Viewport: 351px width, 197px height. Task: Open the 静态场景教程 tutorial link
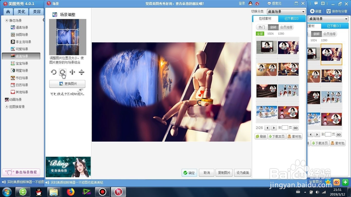[x=21, y=172]
